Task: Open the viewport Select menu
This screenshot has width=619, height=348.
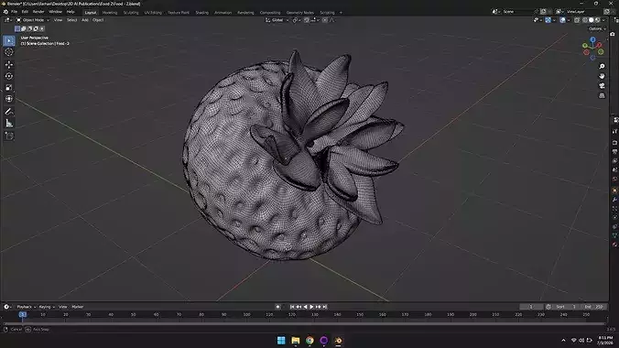Action: tap(71, 20)
